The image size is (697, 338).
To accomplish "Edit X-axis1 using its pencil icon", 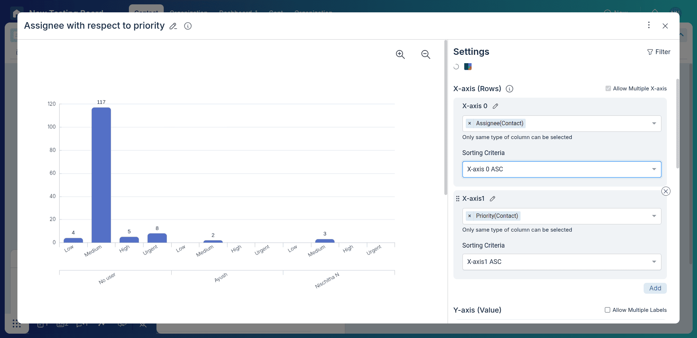I will (493, 199).
